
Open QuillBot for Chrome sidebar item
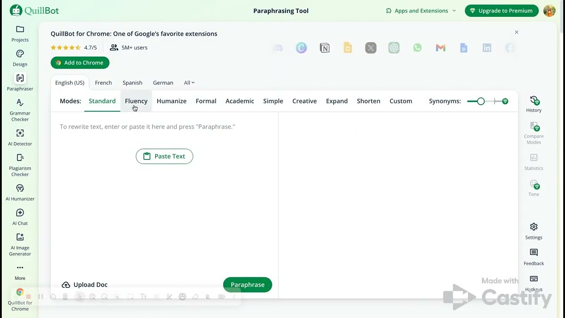click(20, 299)
